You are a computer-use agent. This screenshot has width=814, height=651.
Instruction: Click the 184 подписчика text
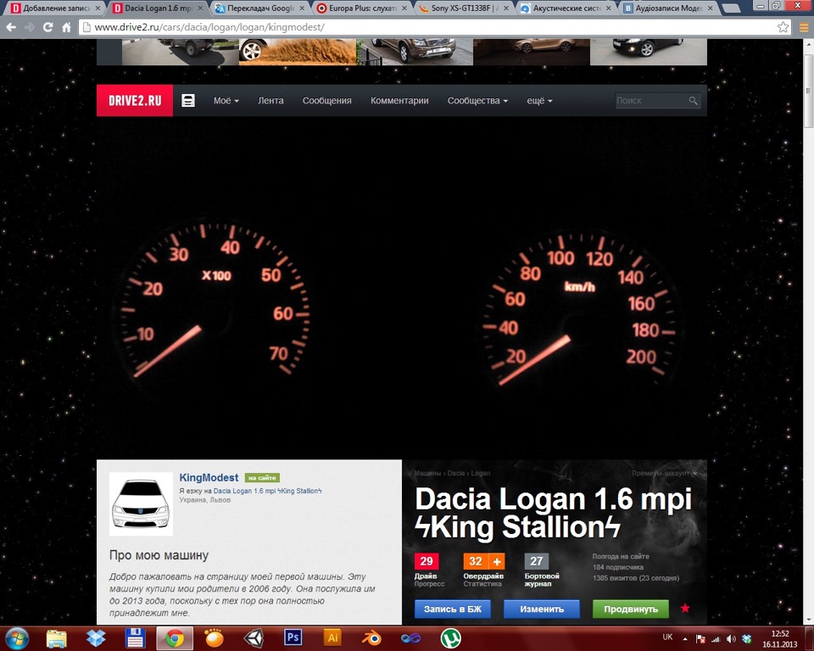coord(618,567)
